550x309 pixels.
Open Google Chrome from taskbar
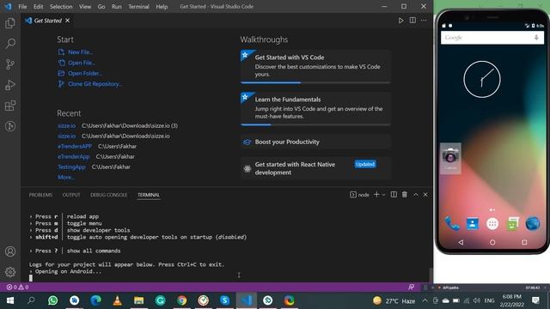(x=181, y=300)
